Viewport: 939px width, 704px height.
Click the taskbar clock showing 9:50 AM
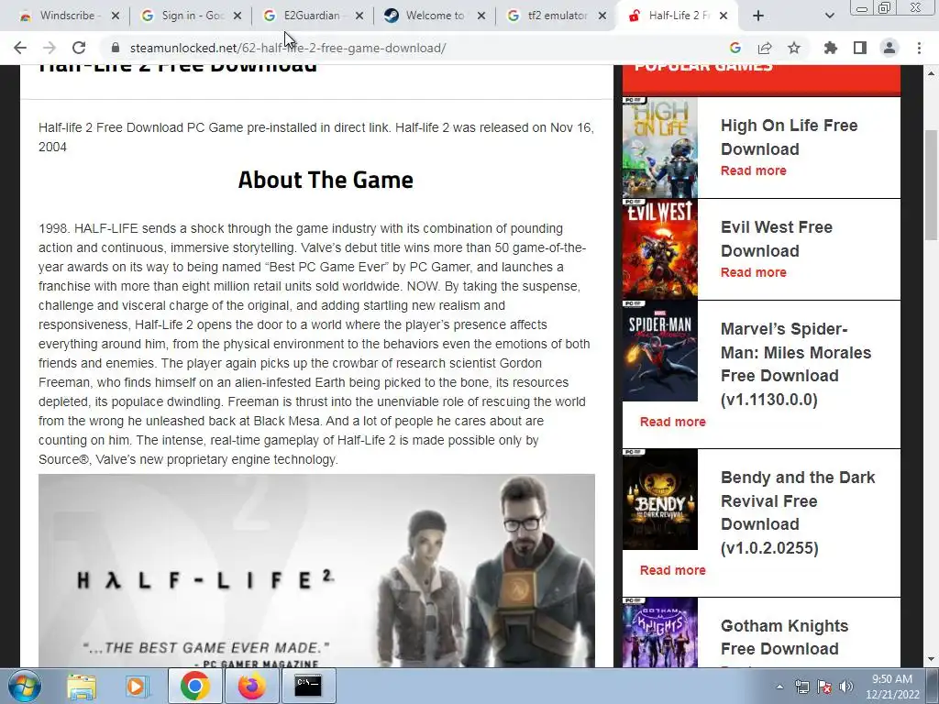point(892,687)
